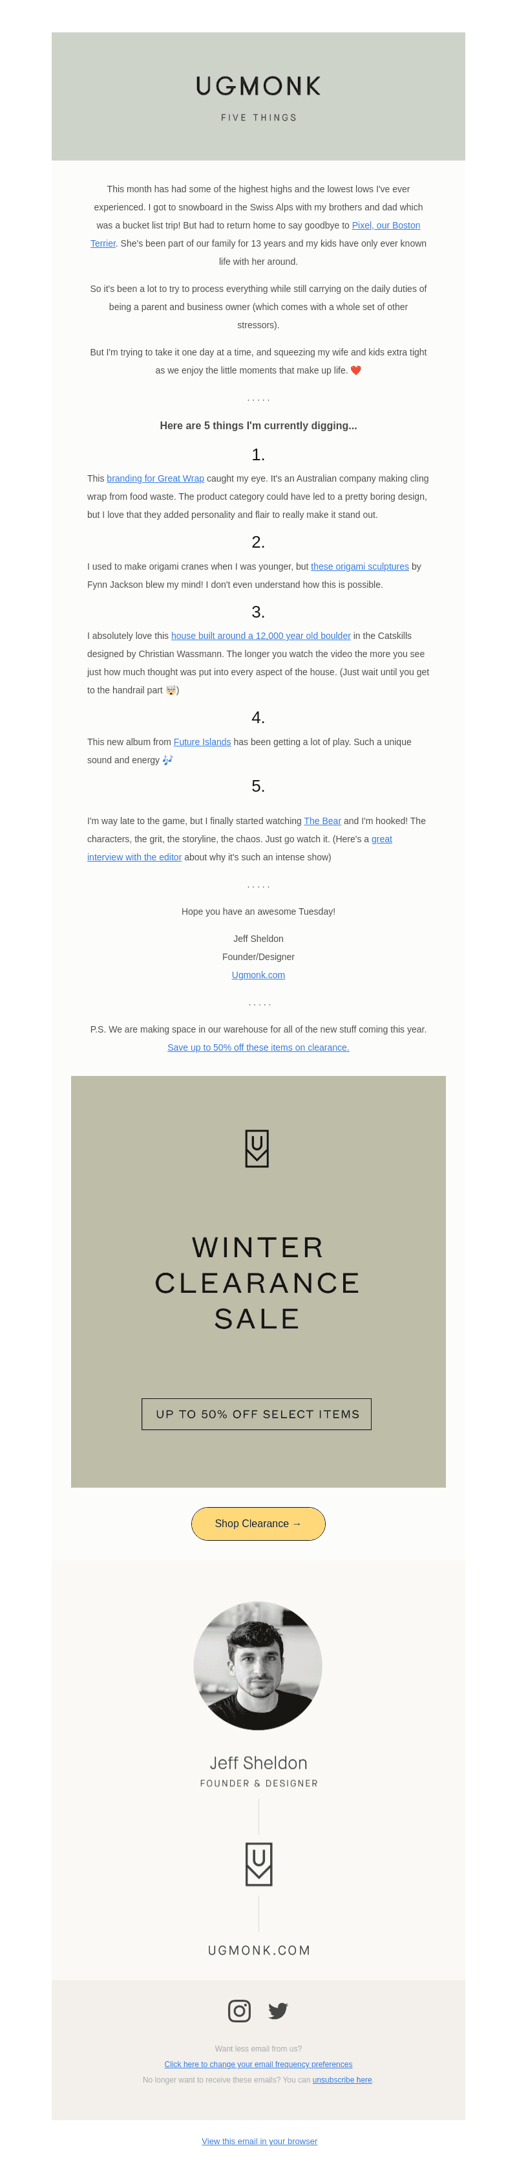Open the 12,000 year old boulder house link
This screenshot has width=517, height=2181.
[261, 636]
